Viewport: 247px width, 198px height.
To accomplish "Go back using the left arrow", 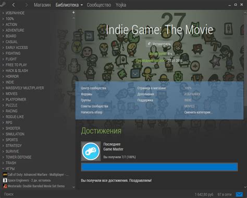I will 14,5.
